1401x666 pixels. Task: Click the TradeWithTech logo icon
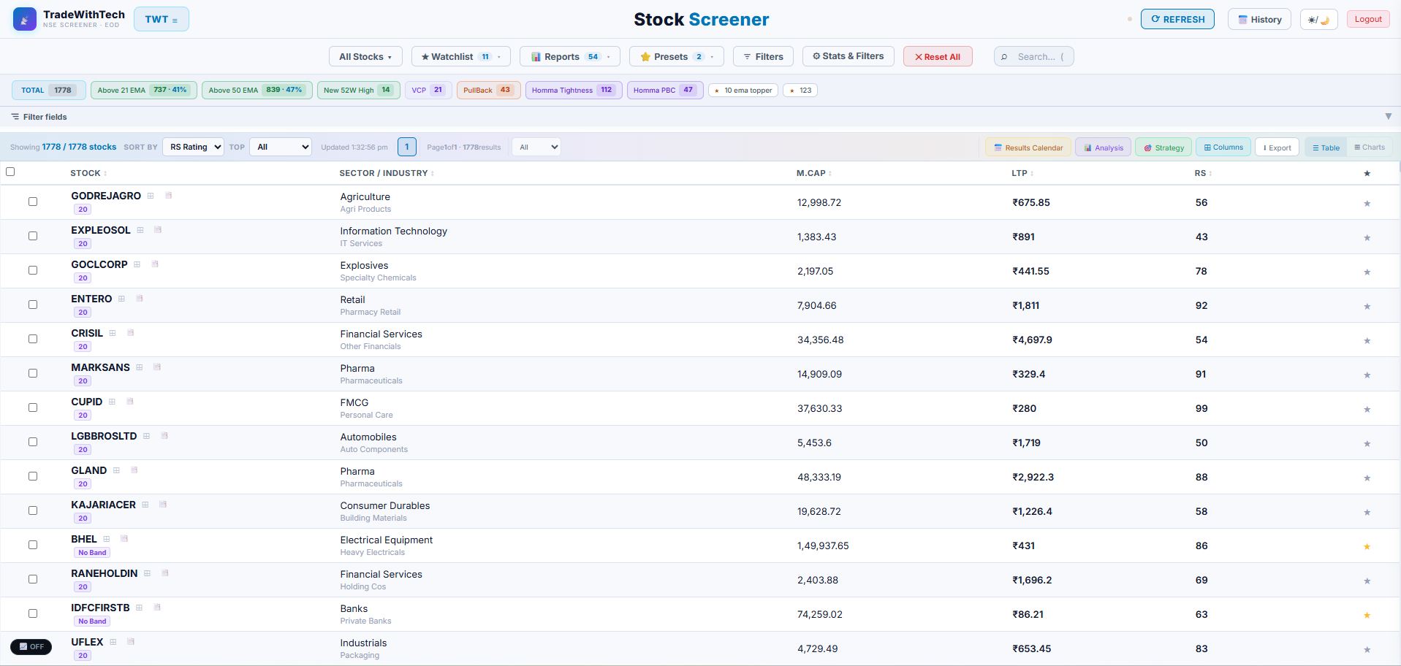pos(25,19)
